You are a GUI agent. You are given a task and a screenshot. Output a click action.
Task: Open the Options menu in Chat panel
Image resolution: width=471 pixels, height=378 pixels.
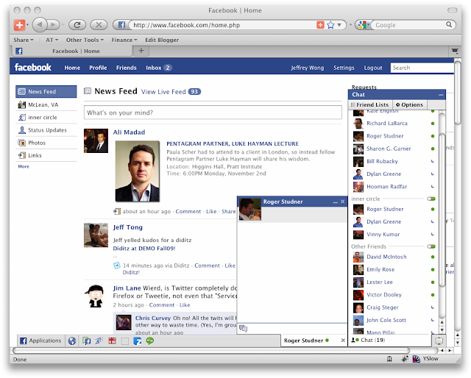[x=409, y=104]
